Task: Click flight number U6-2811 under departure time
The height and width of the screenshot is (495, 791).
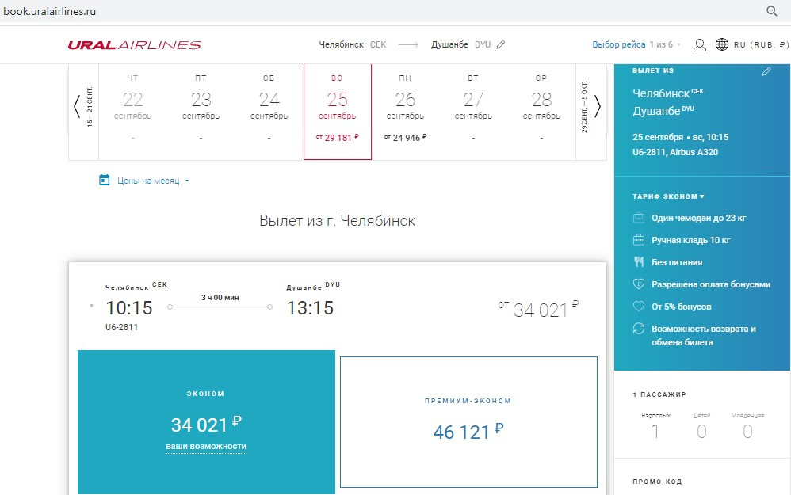Action: (121, 327)
